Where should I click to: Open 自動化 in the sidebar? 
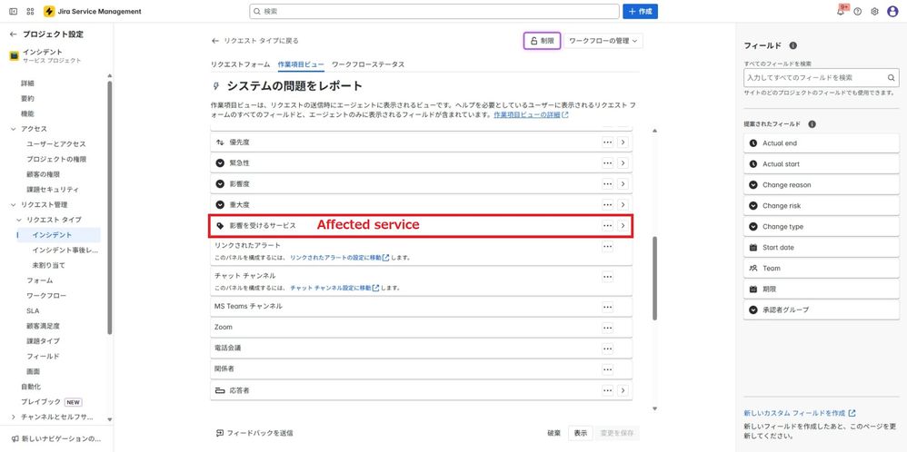tap(31, 386)
